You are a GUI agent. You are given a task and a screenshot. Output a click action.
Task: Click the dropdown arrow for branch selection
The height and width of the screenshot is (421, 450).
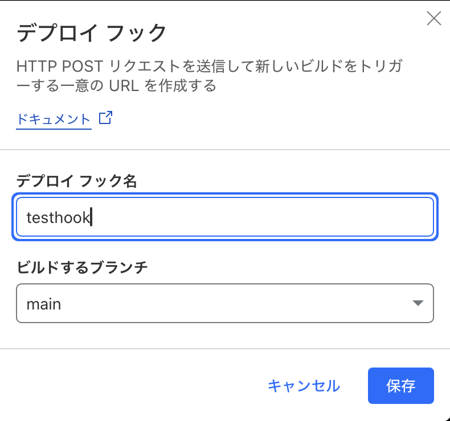click(x=418, y=304)
